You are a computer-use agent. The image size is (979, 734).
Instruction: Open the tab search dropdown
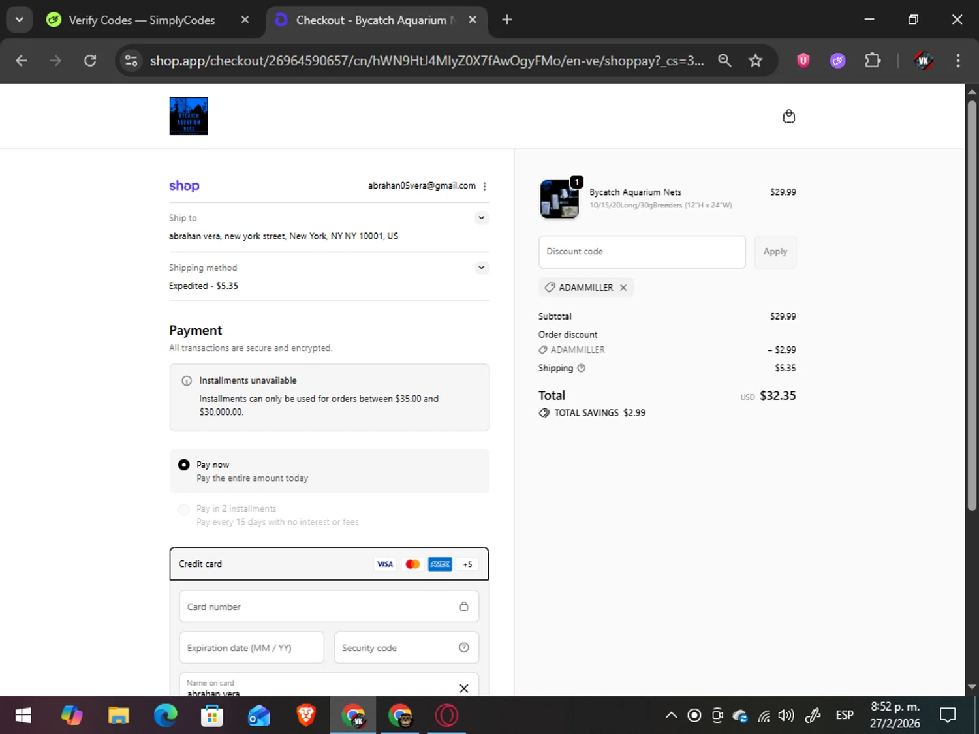pyautogui.click(x=20, y=20)
